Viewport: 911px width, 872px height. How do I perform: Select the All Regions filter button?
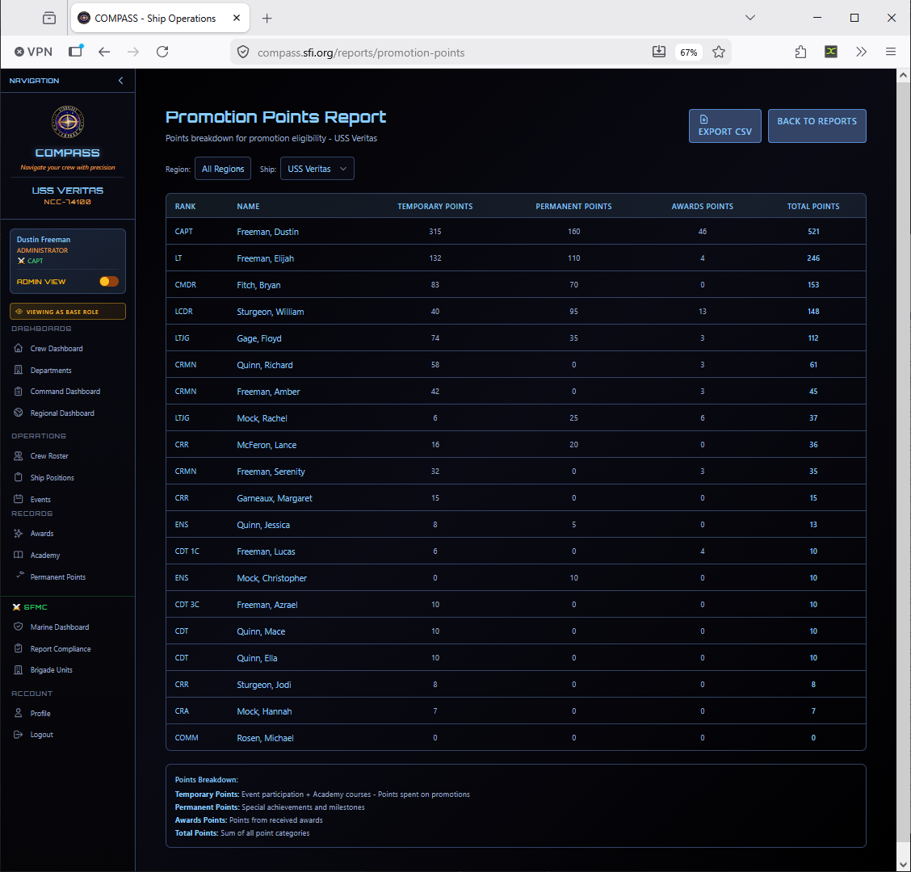(x=223, y=169)
